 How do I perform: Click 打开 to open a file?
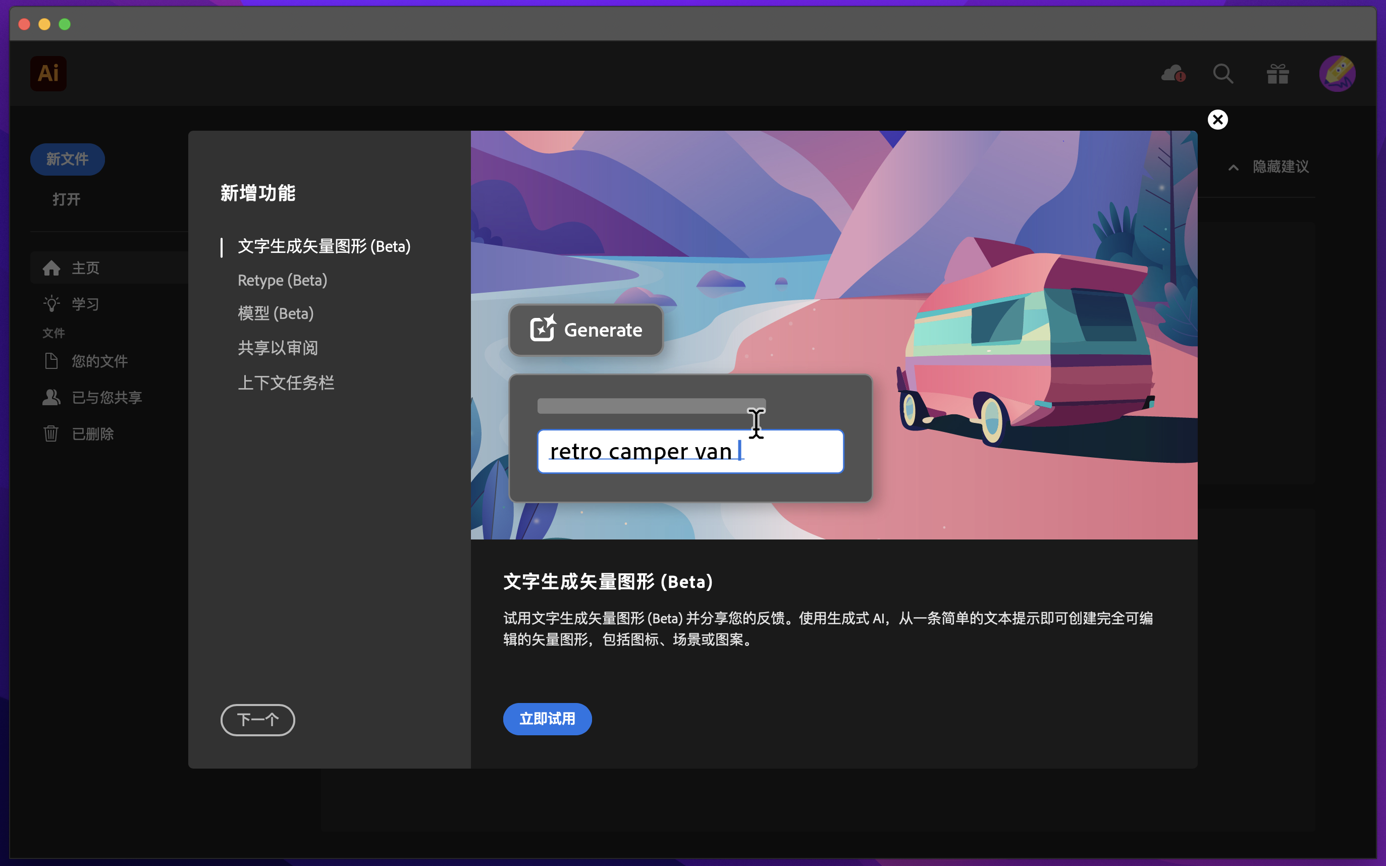[x=67, y=199]
